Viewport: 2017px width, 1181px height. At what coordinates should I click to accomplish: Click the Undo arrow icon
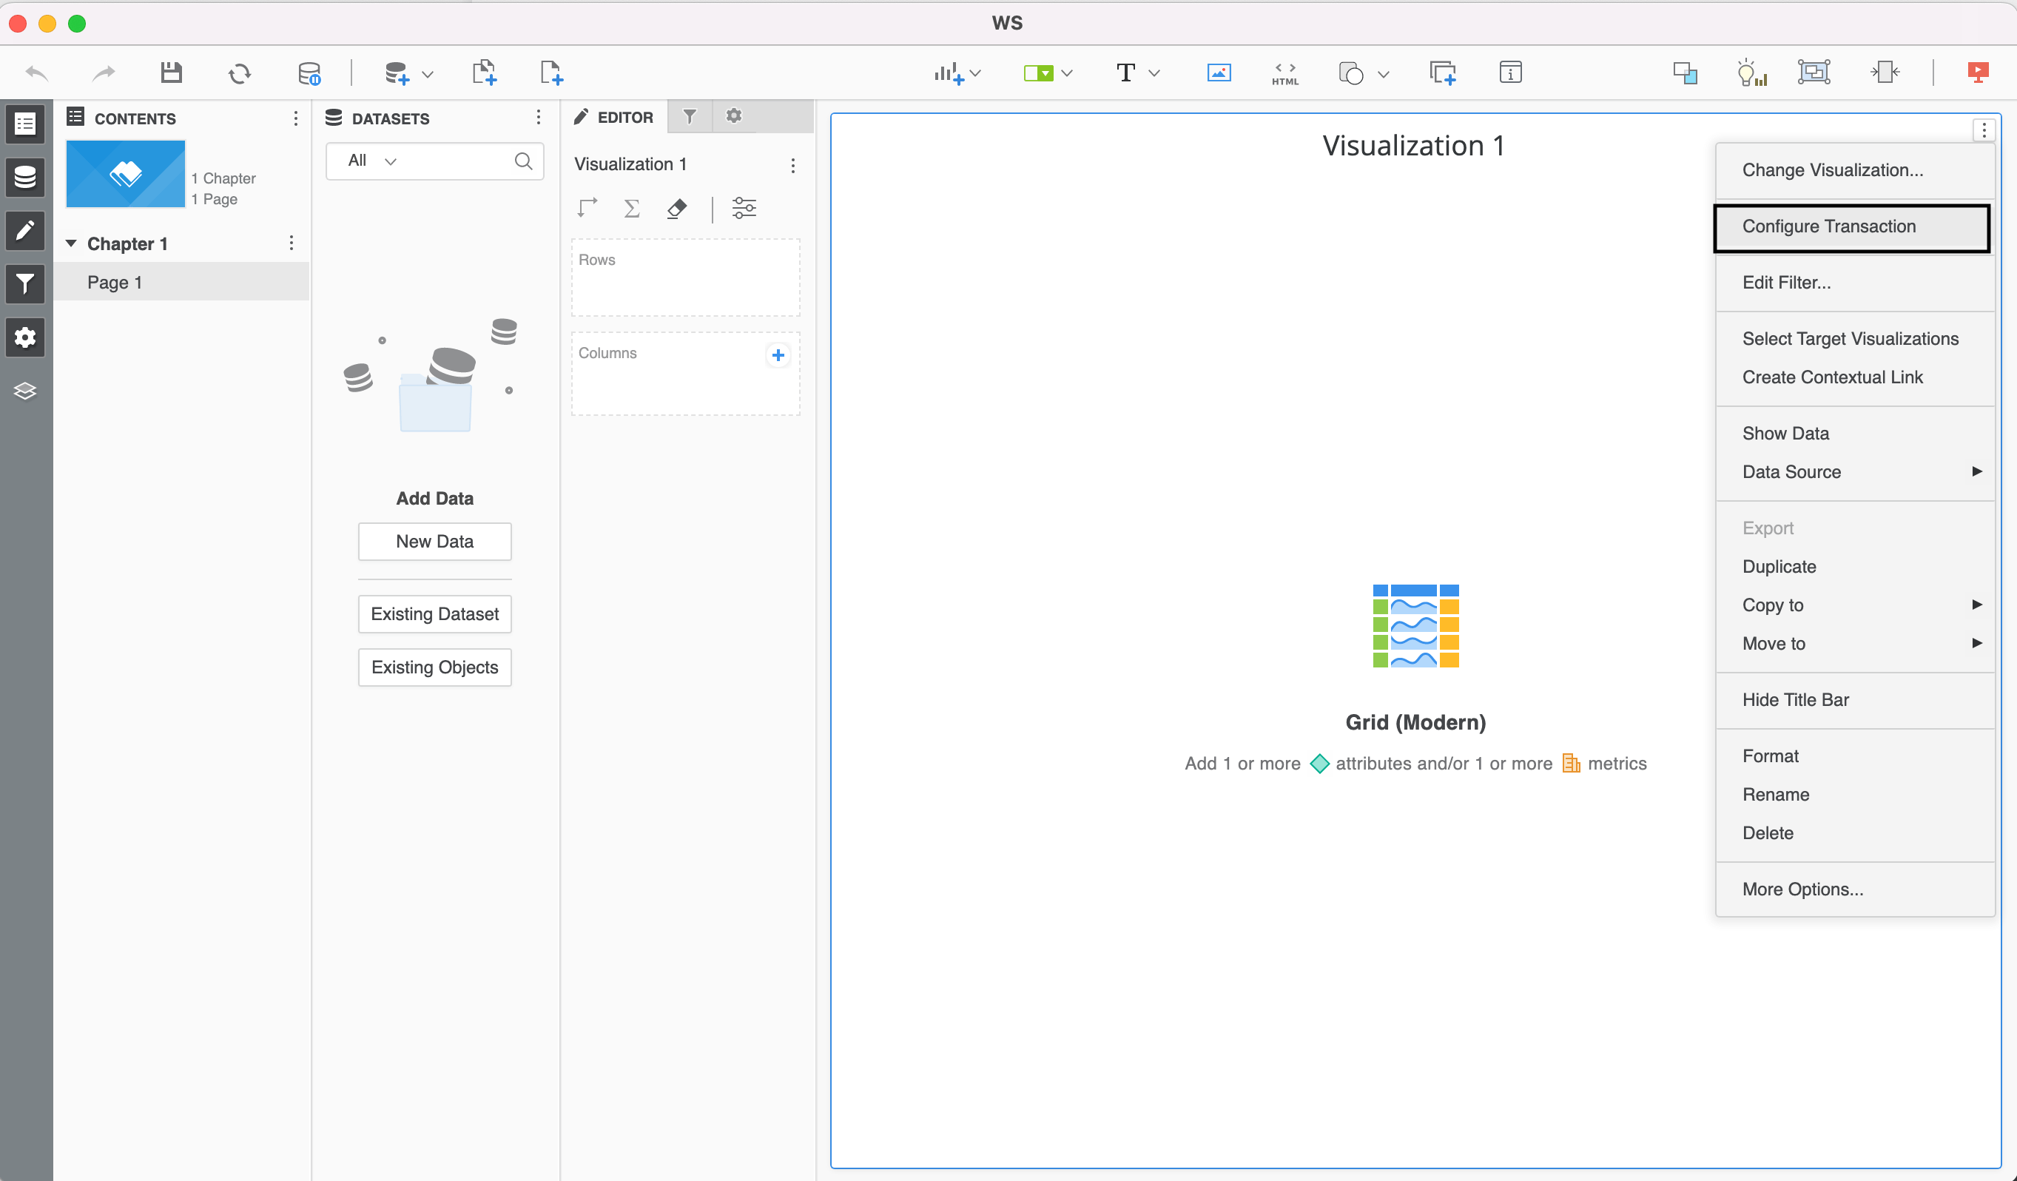click(x=37, y=73)
